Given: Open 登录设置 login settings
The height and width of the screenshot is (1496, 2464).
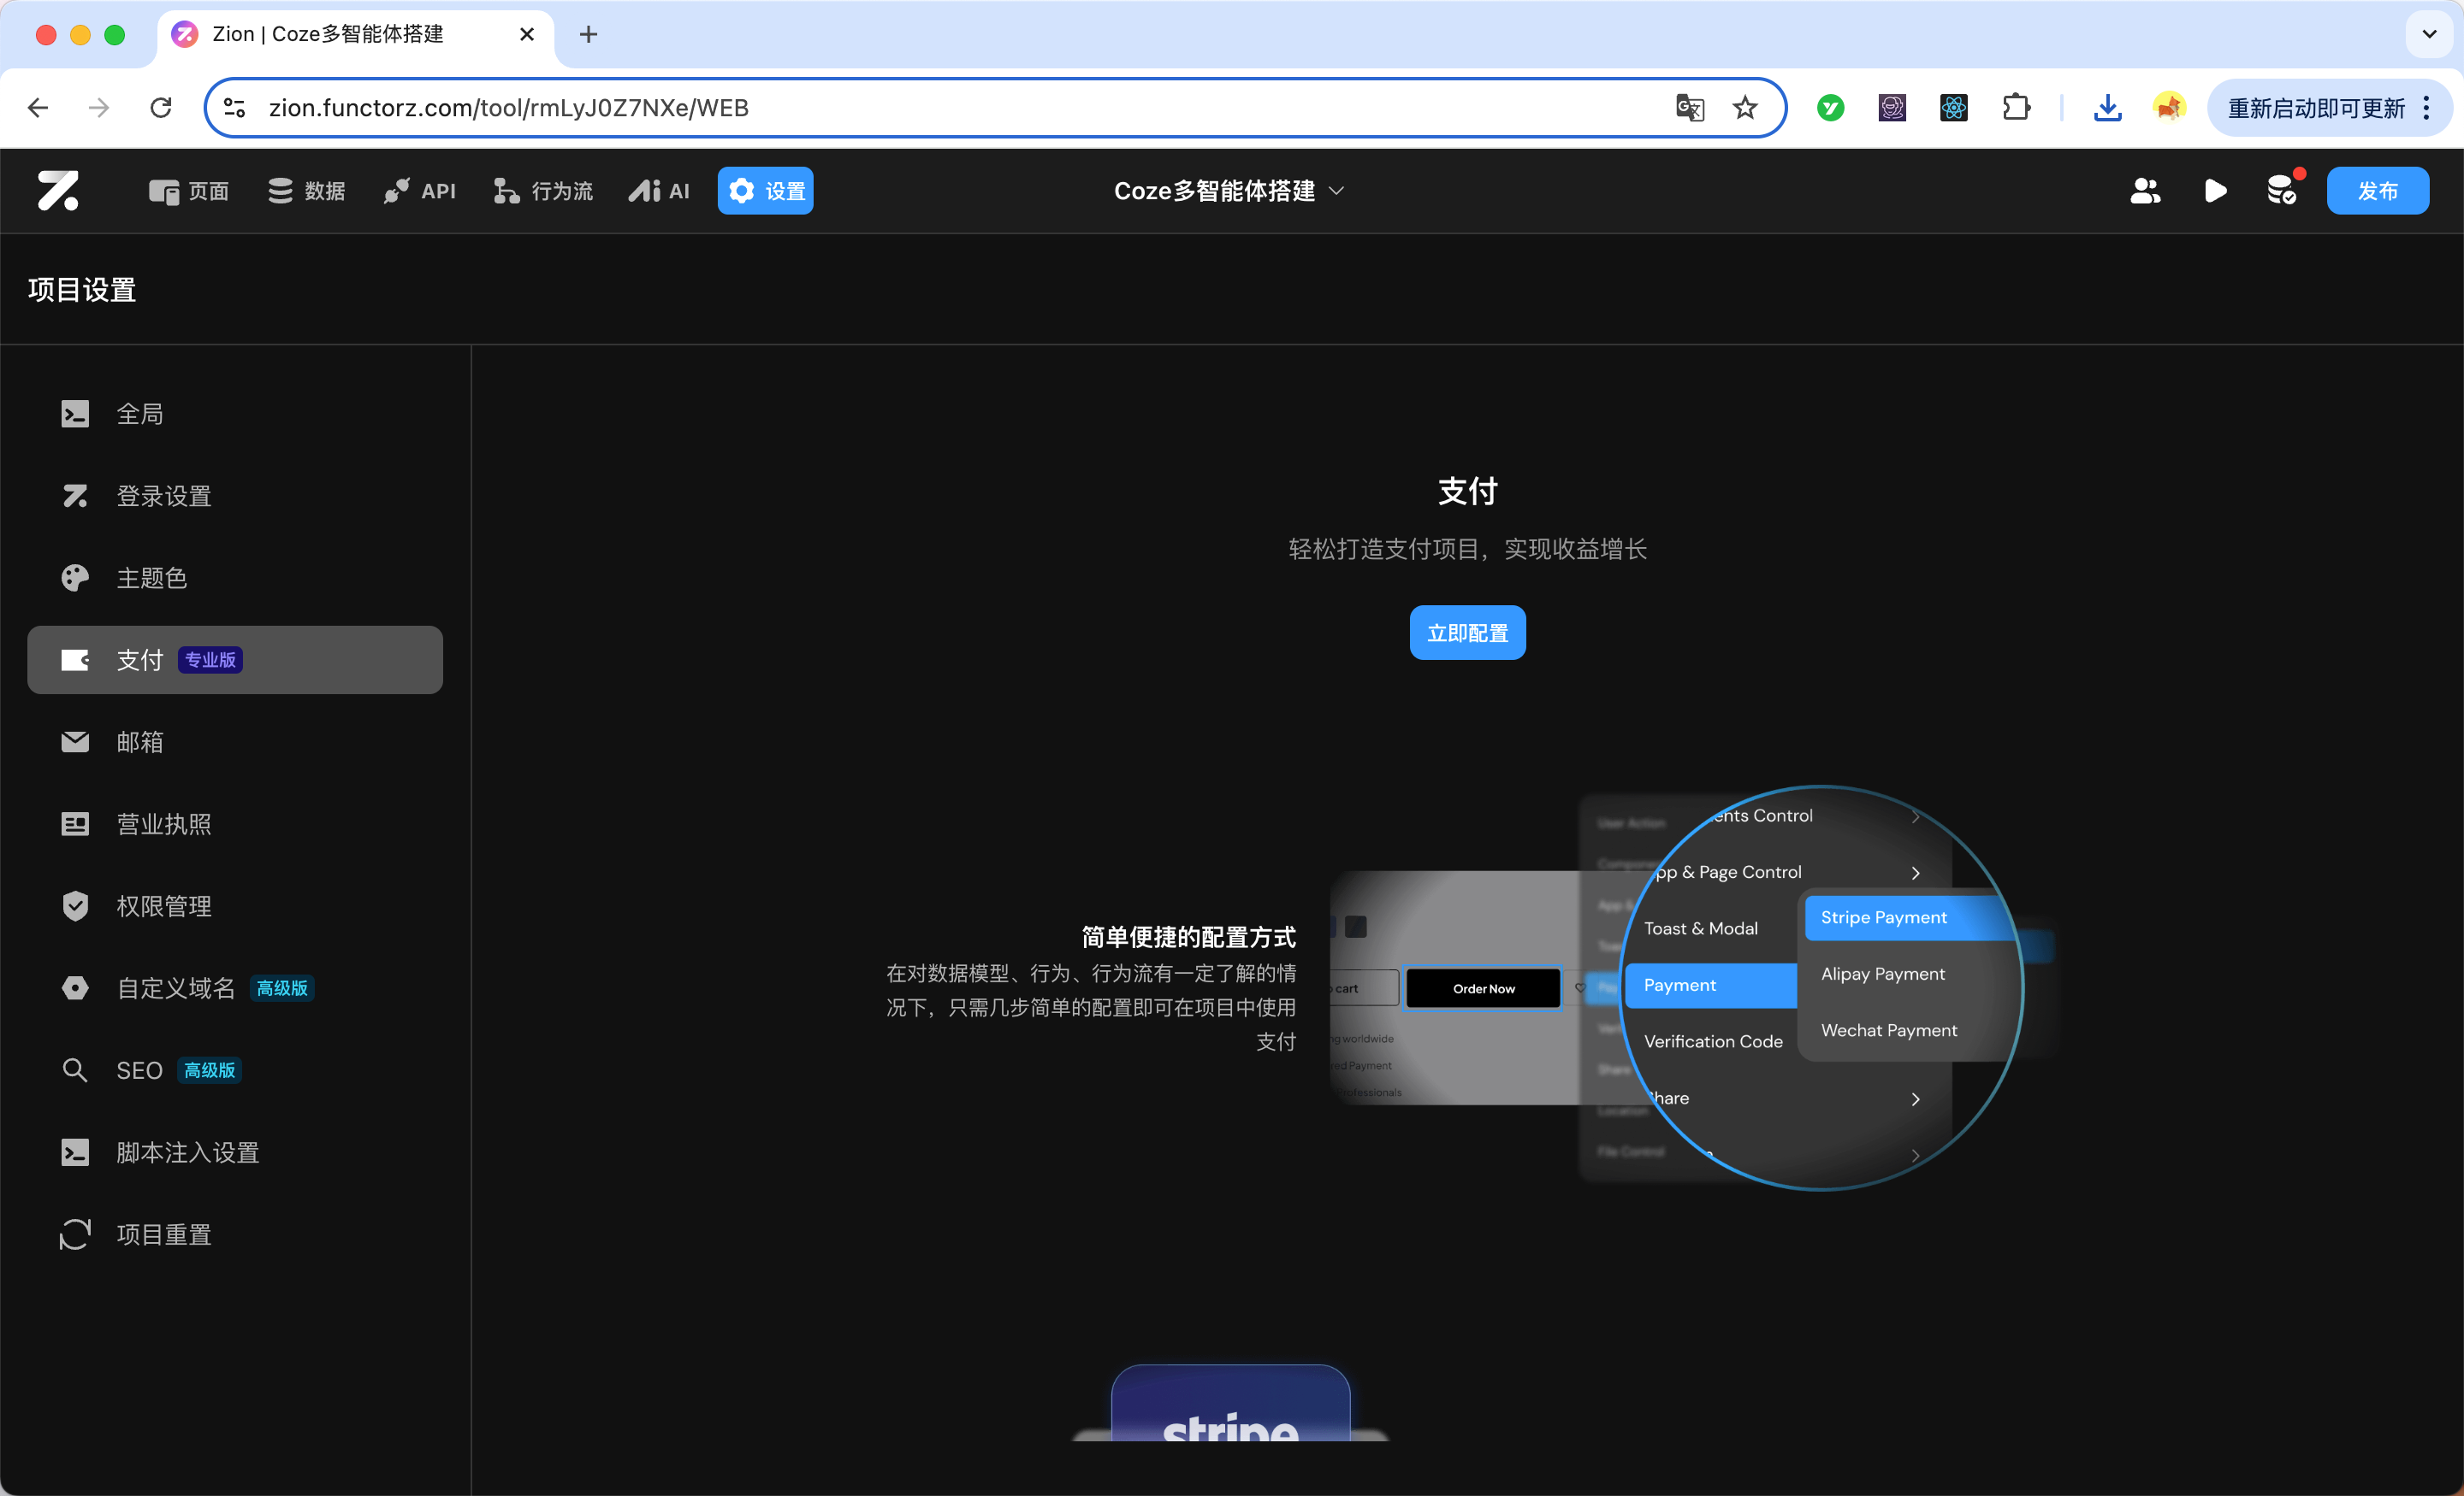Looking at the screenshot, I should point(235,496).
